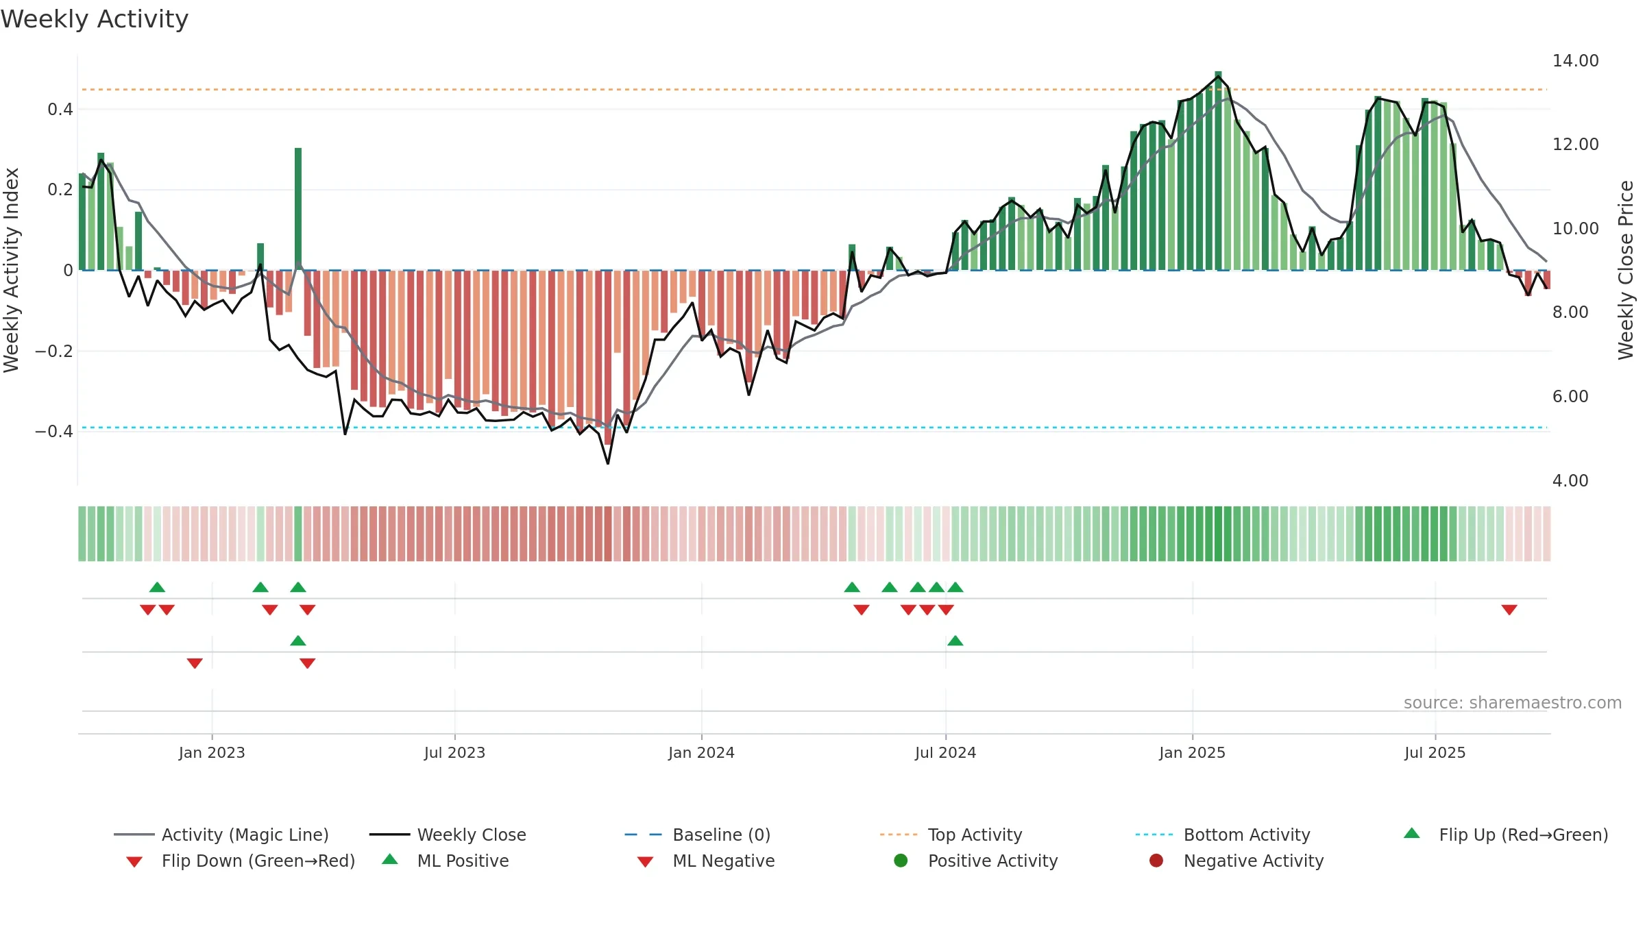Click the 0.4 activity index tick

point(60,110)
